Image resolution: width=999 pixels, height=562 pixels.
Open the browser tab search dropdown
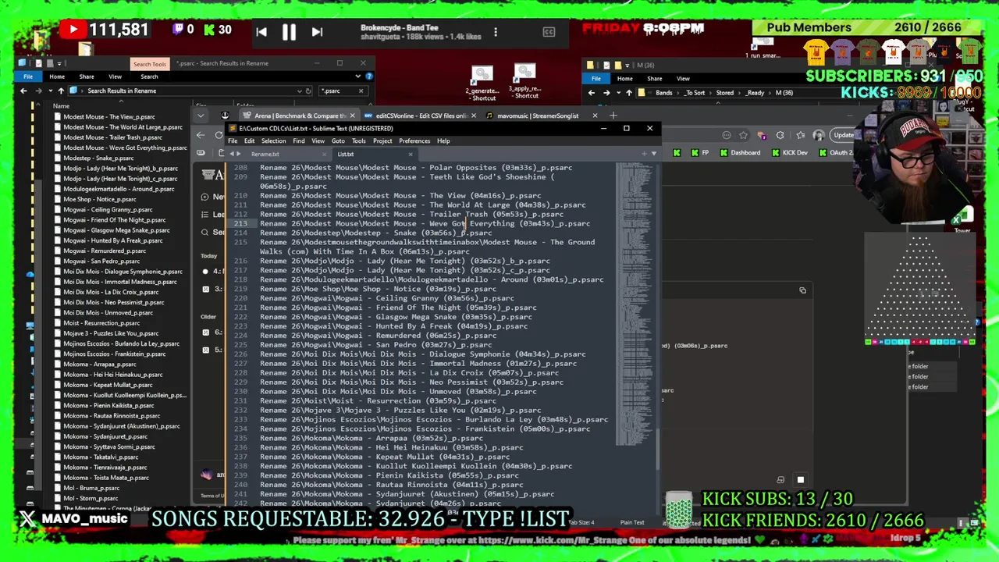pyautogui.click(x=201, y=116)
